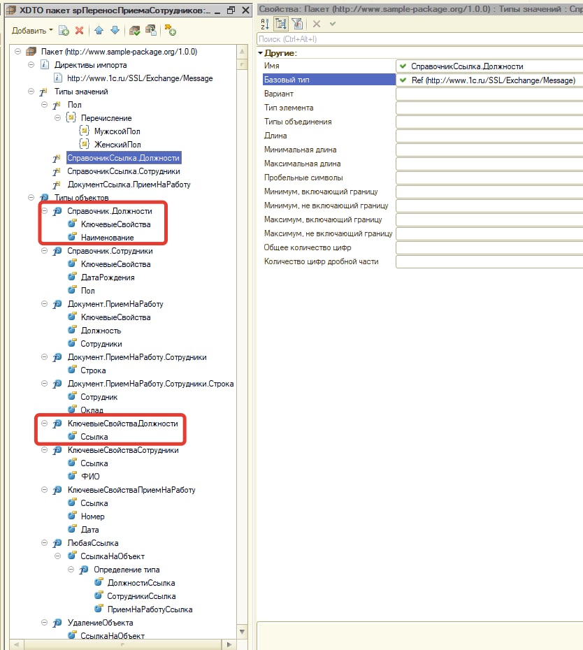The height and width of the screenshot is (650, 583).
Task: Collapse the Типы значений node
Action: [x=31, y=91]
